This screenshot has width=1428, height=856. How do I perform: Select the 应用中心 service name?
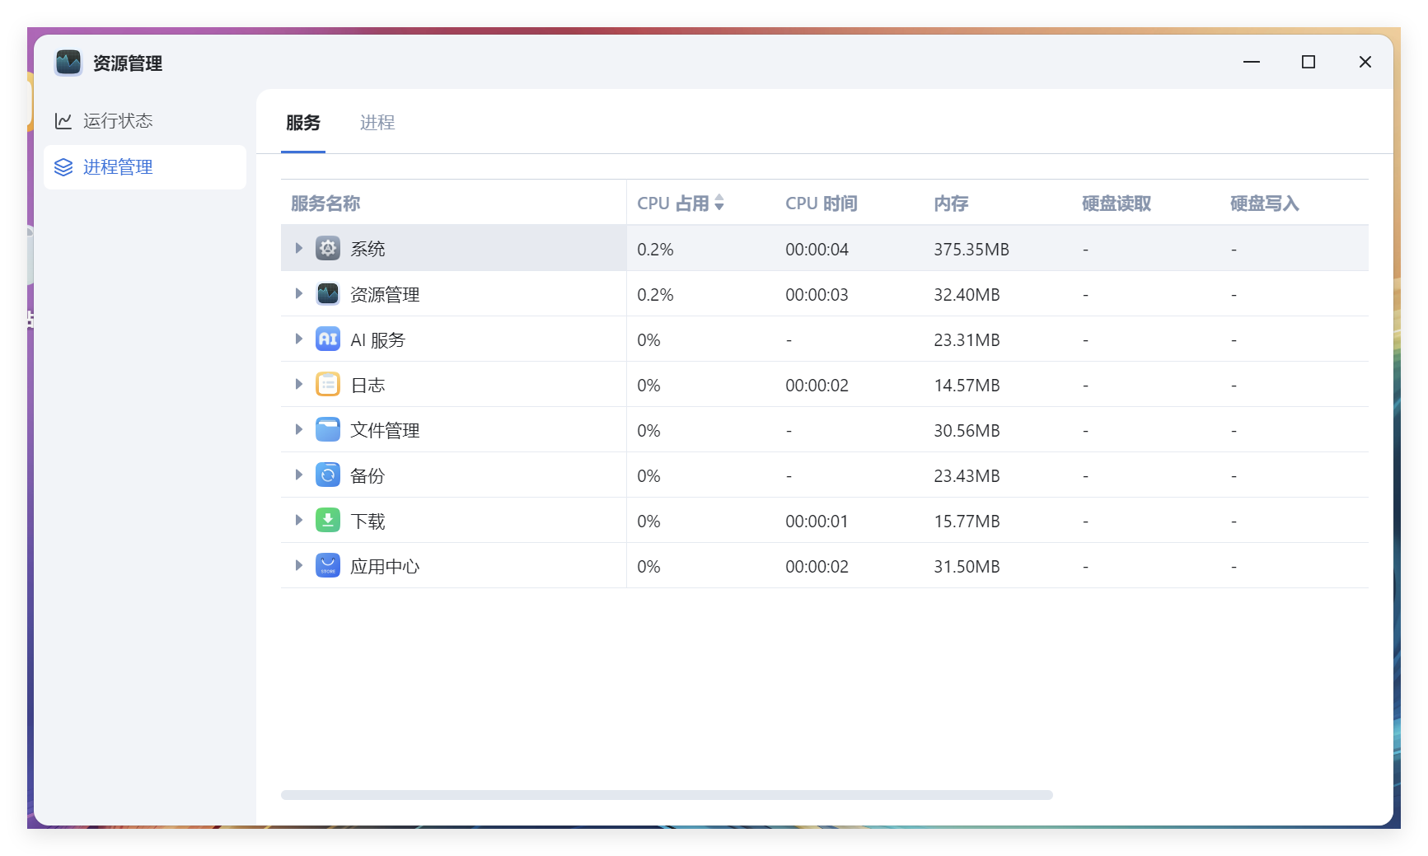point(385,566)
